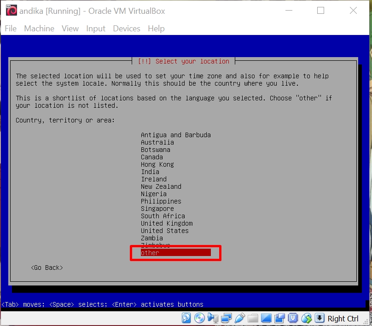Select Zambia from the location list

click(x=152, y=238)
